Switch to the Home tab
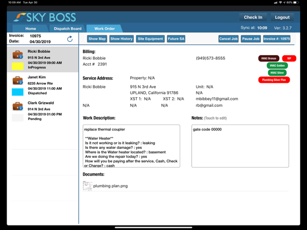Viewport: 307px width, 230px height. tap(31, 28)
